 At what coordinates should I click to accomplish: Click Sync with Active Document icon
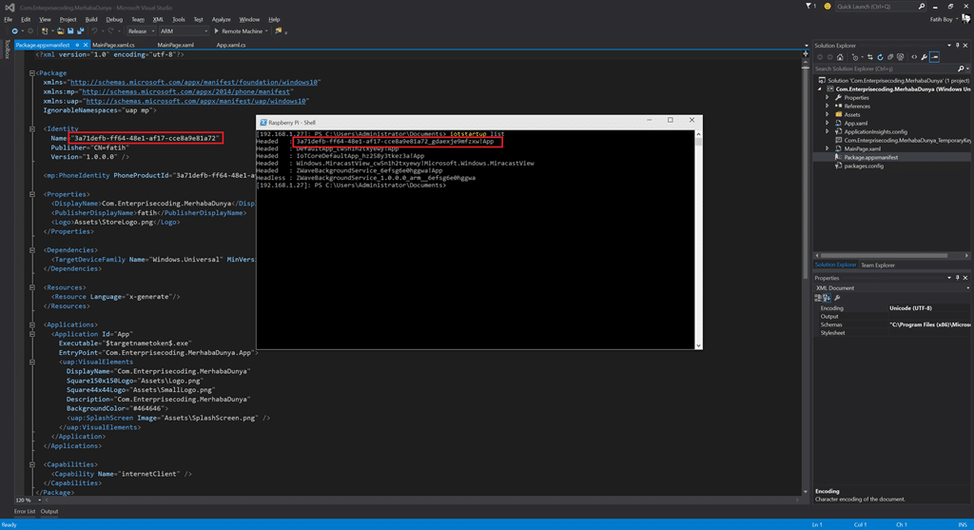click(x=869, y=57)
